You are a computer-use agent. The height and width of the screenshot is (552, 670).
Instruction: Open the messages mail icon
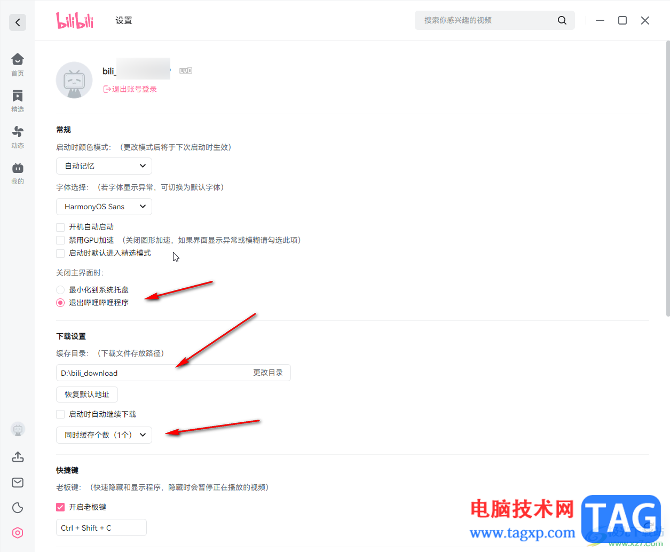point(18,483)
